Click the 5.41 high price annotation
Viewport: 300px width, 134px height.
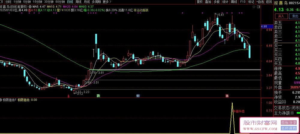point(221,15)
